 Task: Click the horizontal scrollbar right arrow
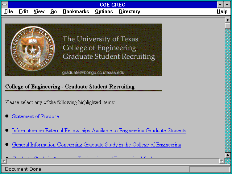221,161
